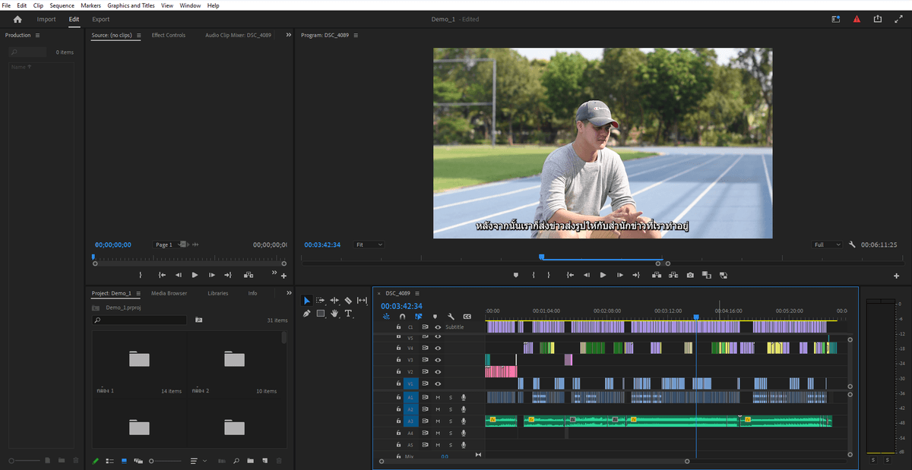Toggle Snap in Timeline magnet icon

coord(402,317)
